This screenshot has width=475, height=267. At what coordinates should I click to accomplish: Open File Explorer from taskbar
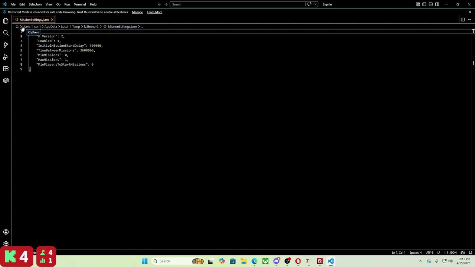coord(243,261)
